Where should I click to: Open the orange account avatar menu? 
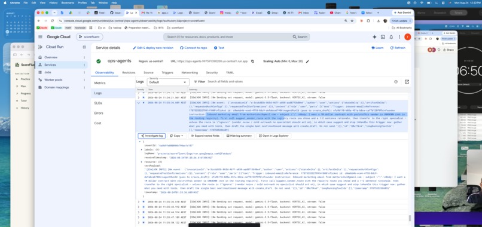pyautogui.click(x=408, y=37)
